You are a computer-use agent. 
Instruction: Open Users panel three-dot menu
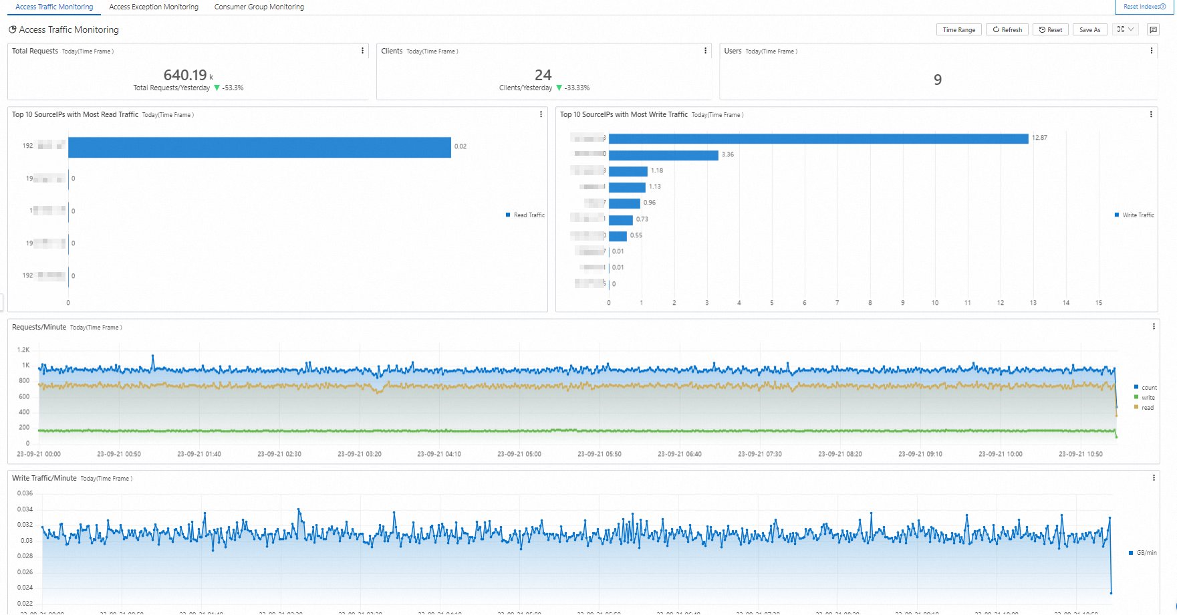pyautogui.click(x=1151, y=51)
